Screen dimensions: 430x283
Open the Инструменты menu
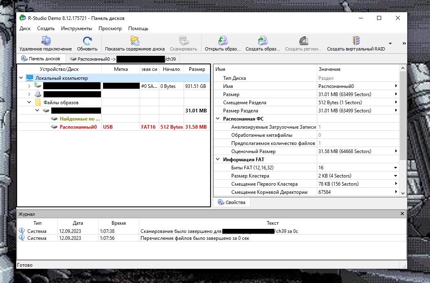tap(77, 29)
